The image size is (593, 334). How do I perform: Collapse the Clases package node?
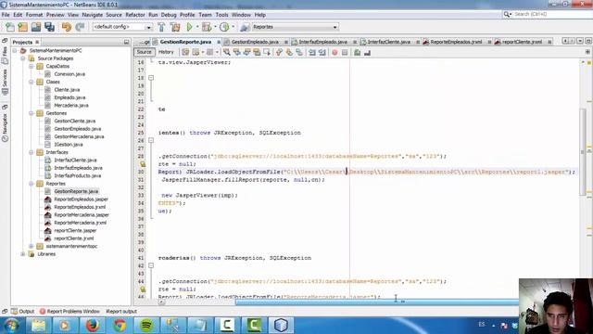point(32,82)
